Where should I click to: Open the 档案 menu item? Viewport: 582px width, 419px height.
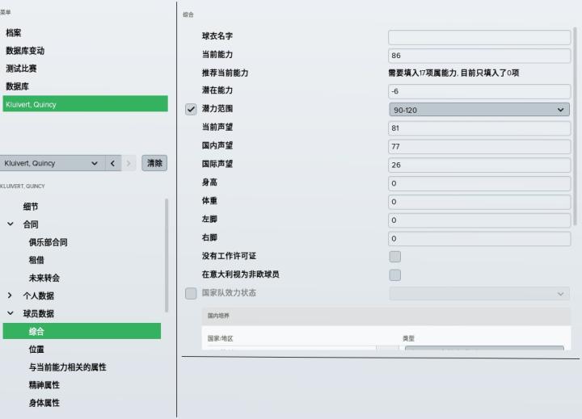click(x=14, y=33)
